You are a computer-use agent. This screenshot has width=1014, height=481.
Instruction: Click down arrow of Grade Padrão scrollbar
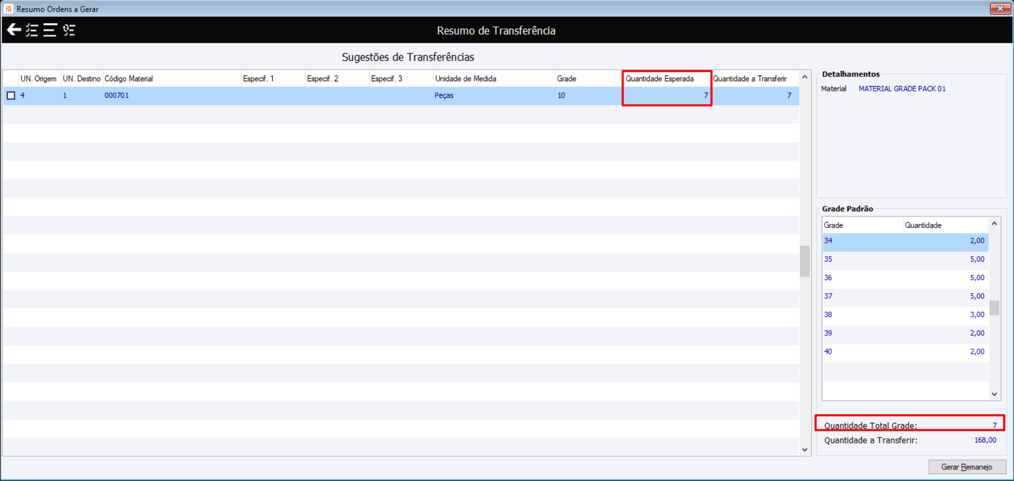pyautogui.click(x=994, y=394)
